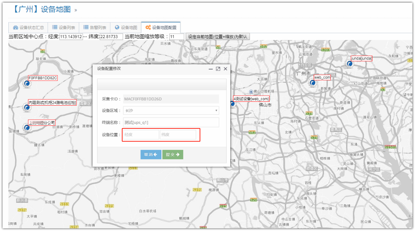The image size is (415, 231).
Task: Click the 提交 submit button
Action: click(173, 154)
